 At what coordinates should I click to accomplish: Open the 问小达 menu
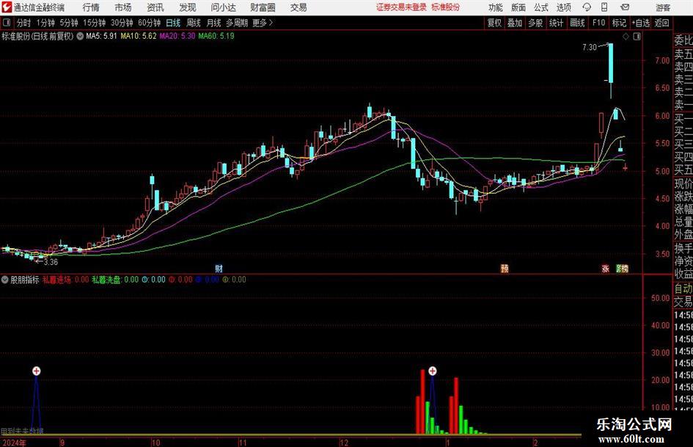(224, 7)
